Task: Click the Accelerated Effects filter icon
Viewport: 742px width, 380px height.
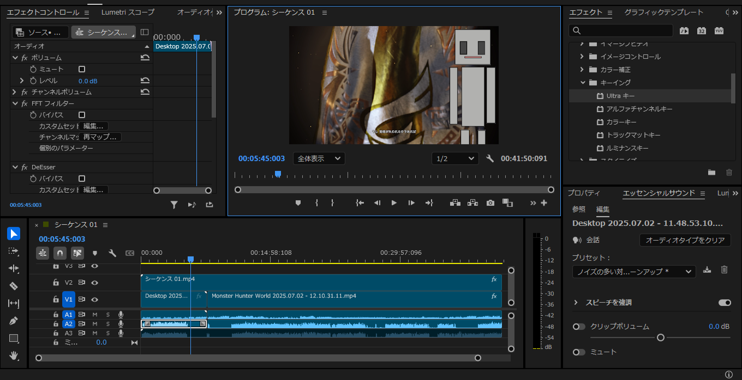Action: (684, 30)
